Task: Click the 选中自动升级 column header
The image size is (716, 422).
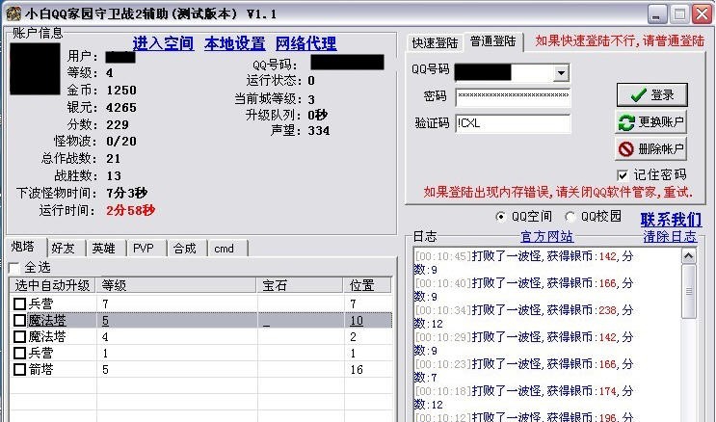Action: tap(52, 285)
